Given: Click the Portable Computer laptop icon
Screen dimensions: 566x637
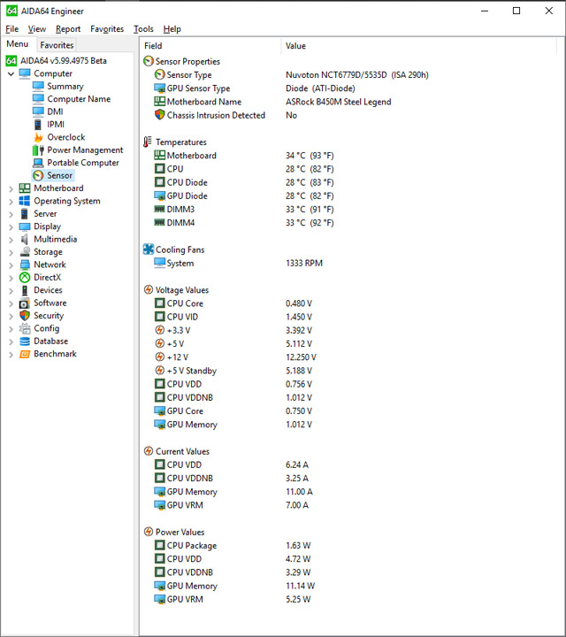Looking at the screenshot, I should click(x=38, y=163).
